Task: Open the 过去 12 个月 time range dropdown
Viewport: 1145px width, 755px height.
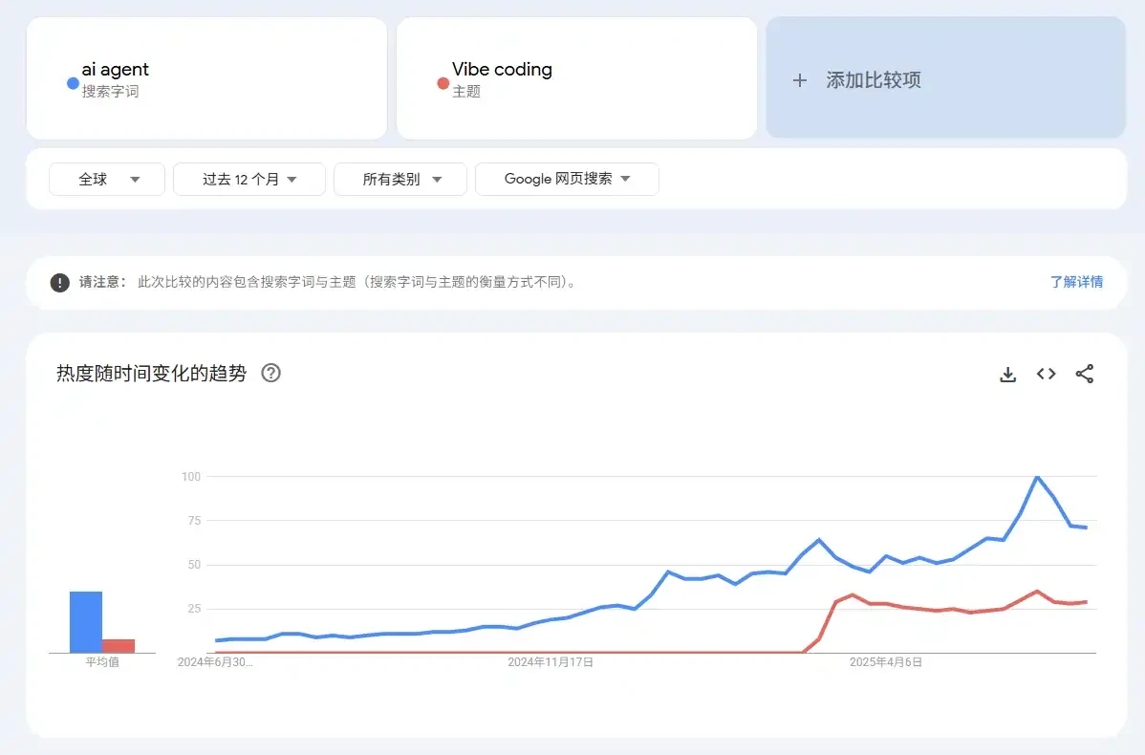Action: [249, 179]
